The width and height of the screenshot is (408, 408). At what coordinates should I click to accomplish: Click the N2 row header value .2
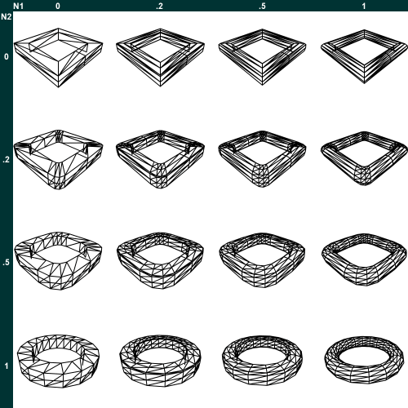6,159
